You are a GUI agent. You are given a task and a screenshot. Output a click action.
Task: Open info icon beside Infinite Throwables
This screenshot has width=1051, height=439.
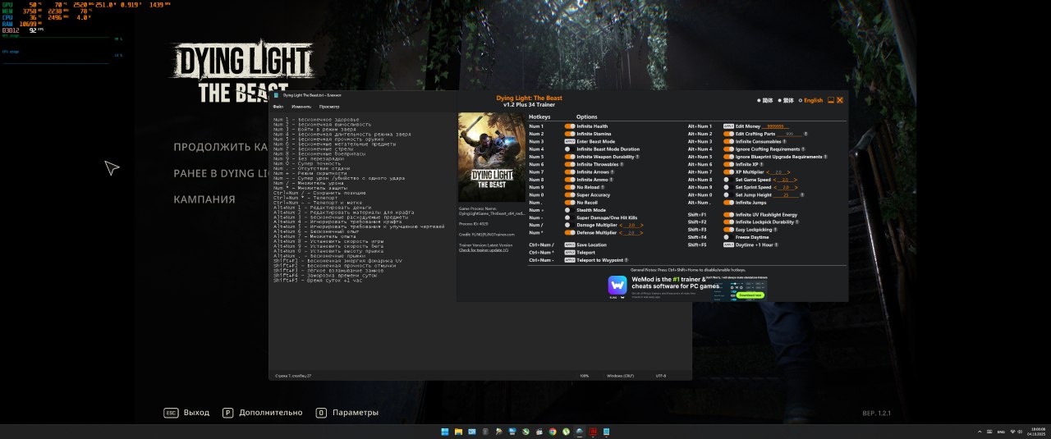click(x=622, y=165)
